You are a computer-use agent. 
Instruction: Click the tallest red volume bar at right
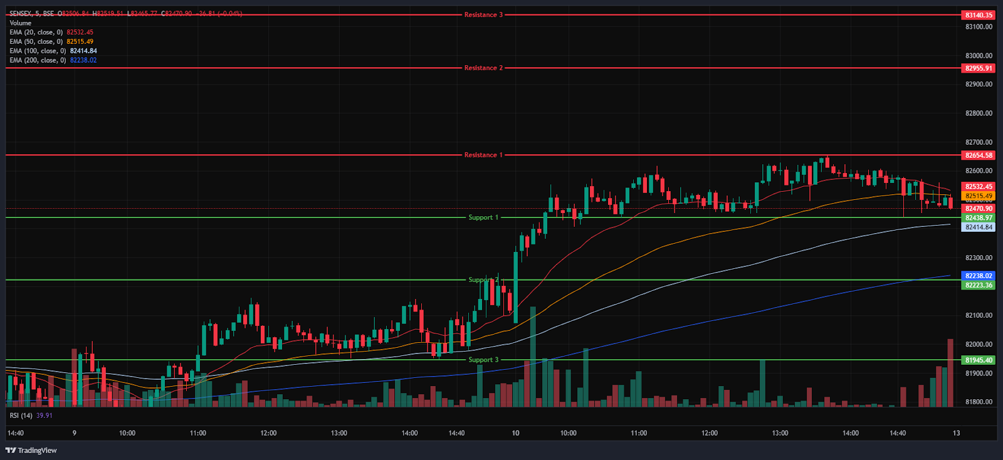(950, 373)
